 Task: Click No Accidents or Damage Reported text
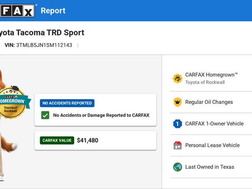click(x=101, y=115)
